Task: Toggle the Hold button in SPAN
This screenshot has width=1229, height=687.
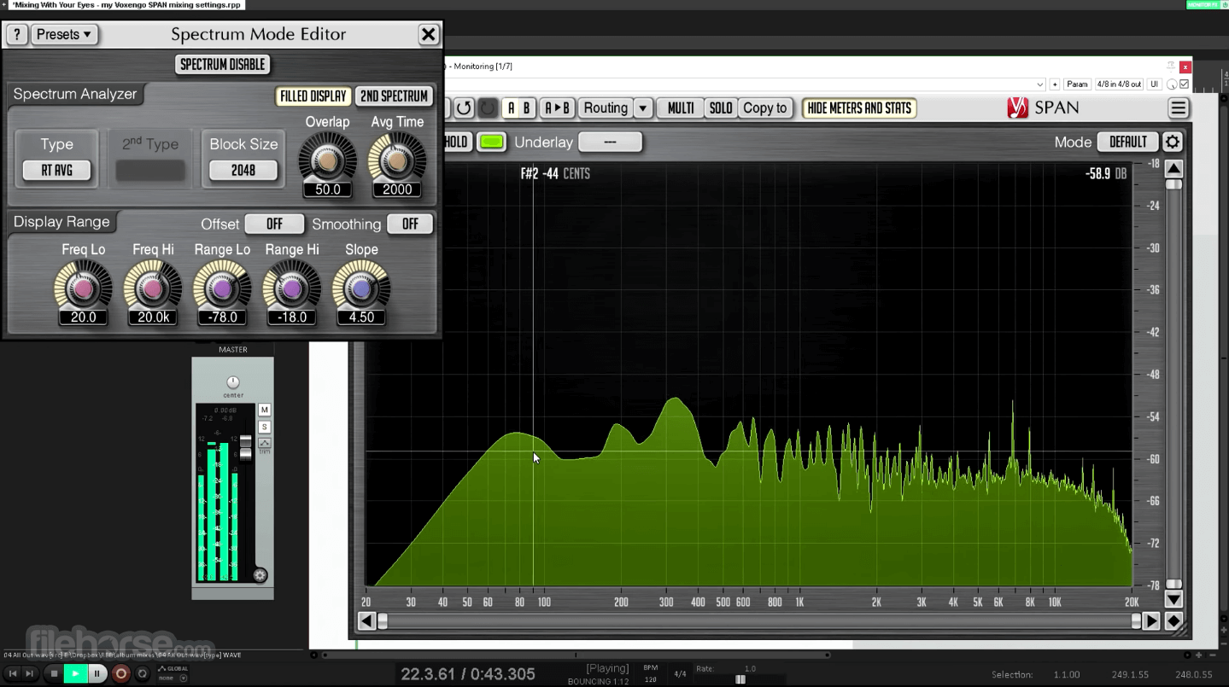Action: (x=457, y=143)
